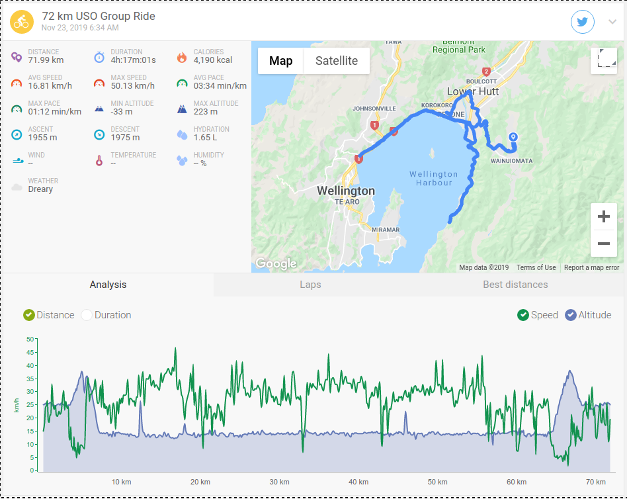
Task: Click the 30 km chart axis label
Action: coord(279,482)
